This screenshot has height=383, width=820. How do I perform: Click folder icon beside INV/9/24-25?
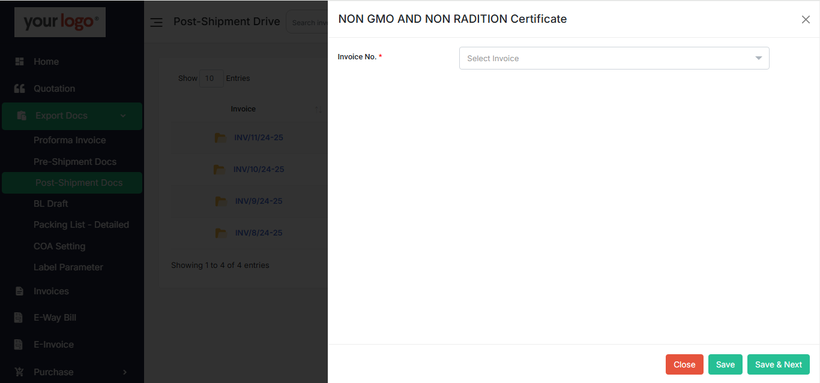[221, 201]
